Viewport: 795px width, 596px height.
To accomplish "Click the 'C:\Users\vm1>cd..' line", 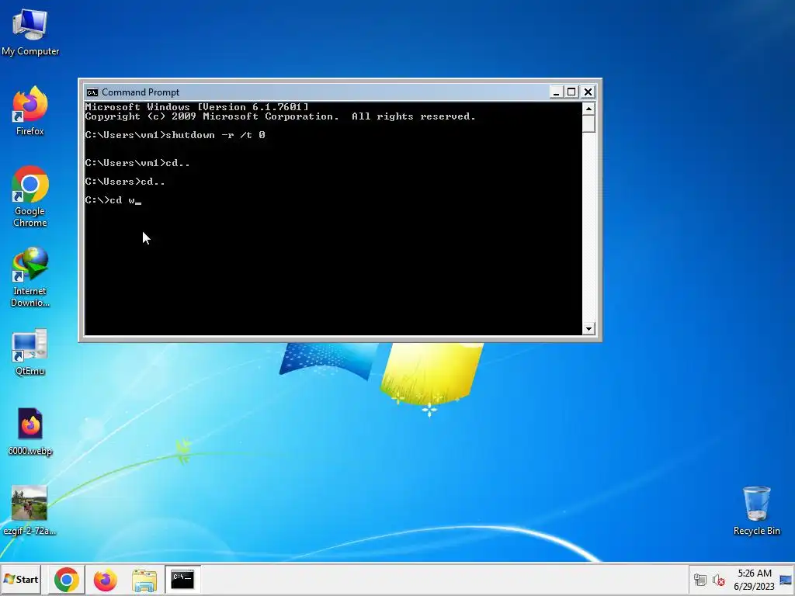I will coord(137,163).
